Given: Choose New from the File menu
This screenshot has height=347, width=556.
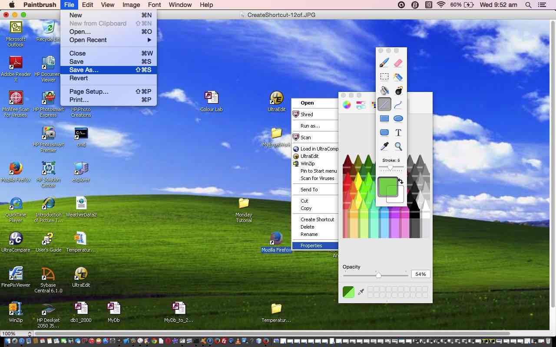Looking at the screenshot, I should pos(109,15).
